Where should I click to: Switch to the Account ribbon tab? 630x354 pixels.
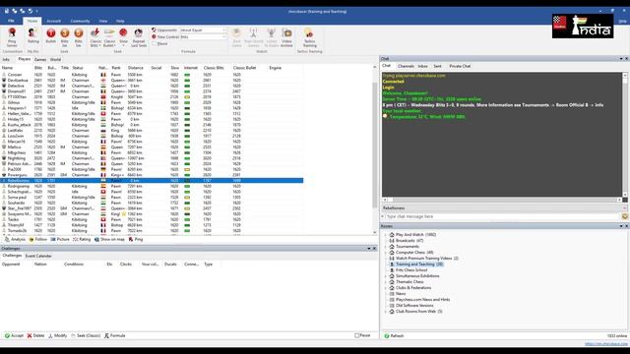click(53, 21)
